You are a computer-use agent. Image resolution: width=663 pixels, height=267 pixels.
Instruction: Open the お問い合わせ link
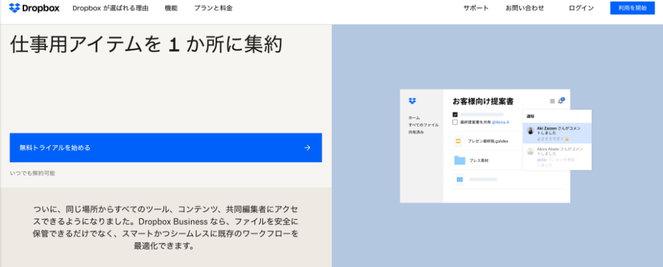click(524, 8)
